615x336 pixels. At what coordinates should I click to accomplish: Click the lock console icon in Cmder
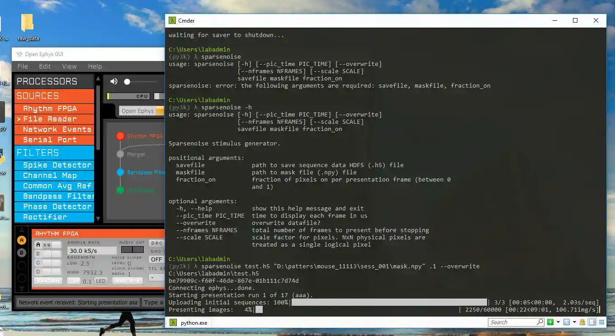pos(583,322)
